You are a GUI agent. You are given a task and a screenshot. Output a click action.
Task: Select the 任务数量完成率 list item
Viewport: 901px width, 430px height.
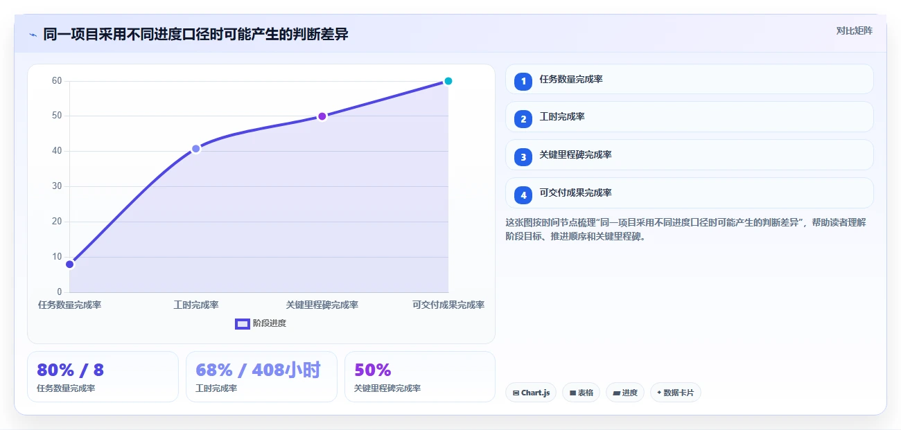coord(689,80)
